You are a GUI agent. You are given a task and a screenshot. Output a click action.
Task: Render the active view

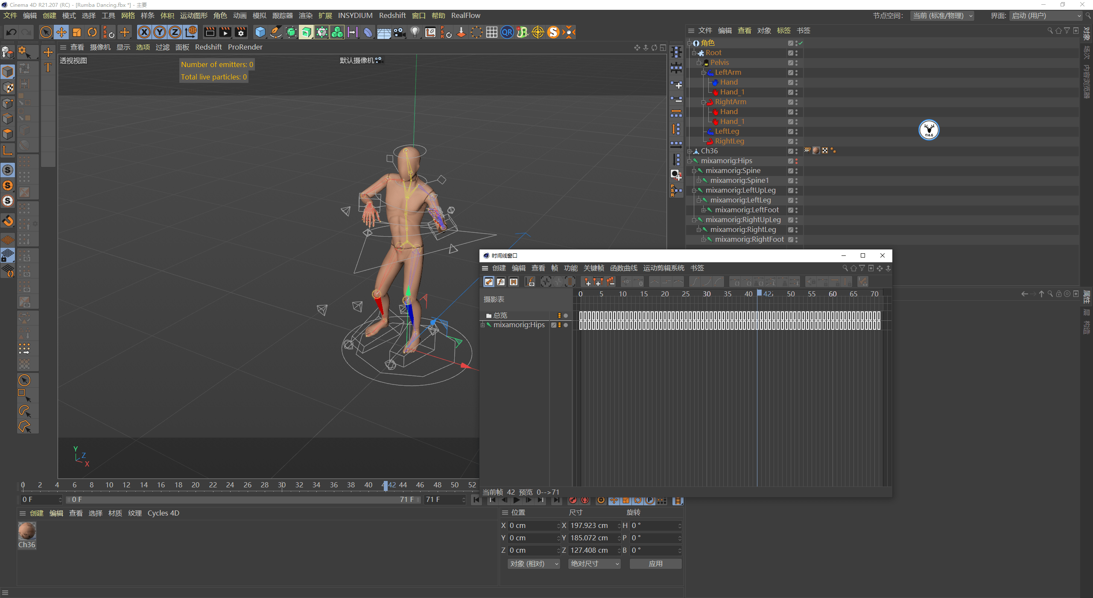(x=209, y=32)
